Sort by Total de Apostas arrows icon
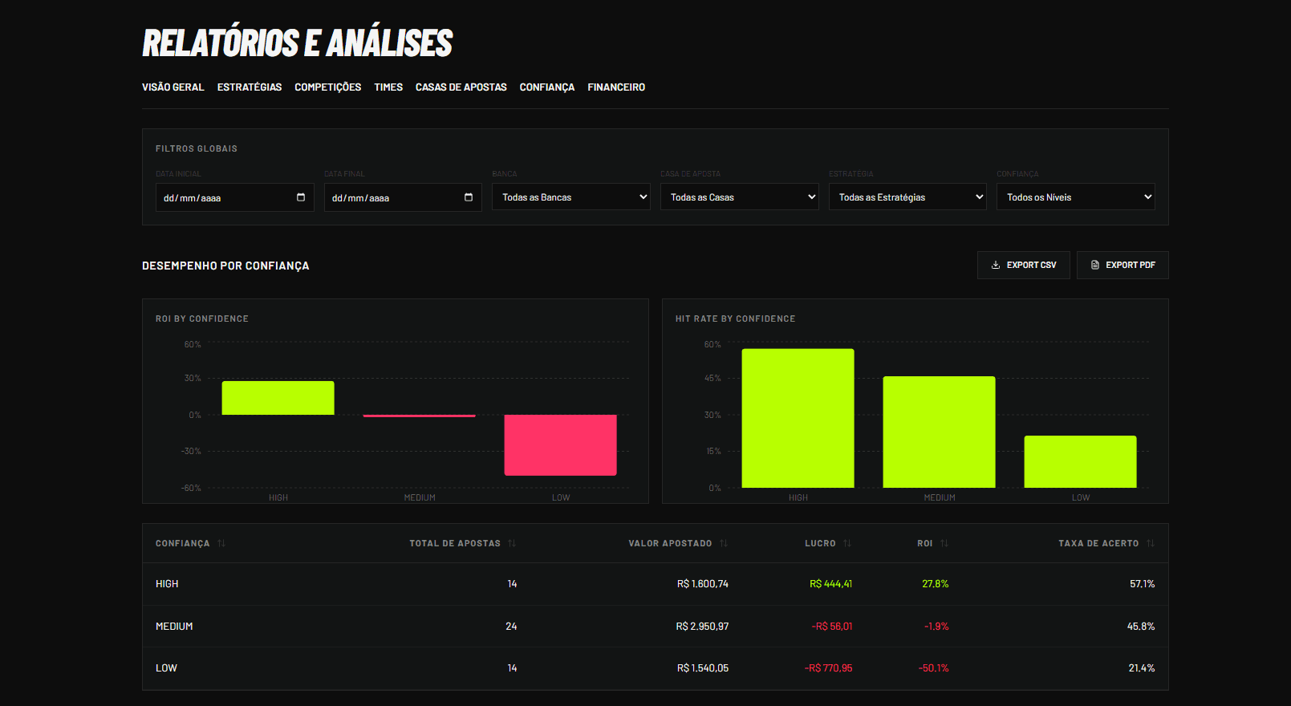 [512, 543]
